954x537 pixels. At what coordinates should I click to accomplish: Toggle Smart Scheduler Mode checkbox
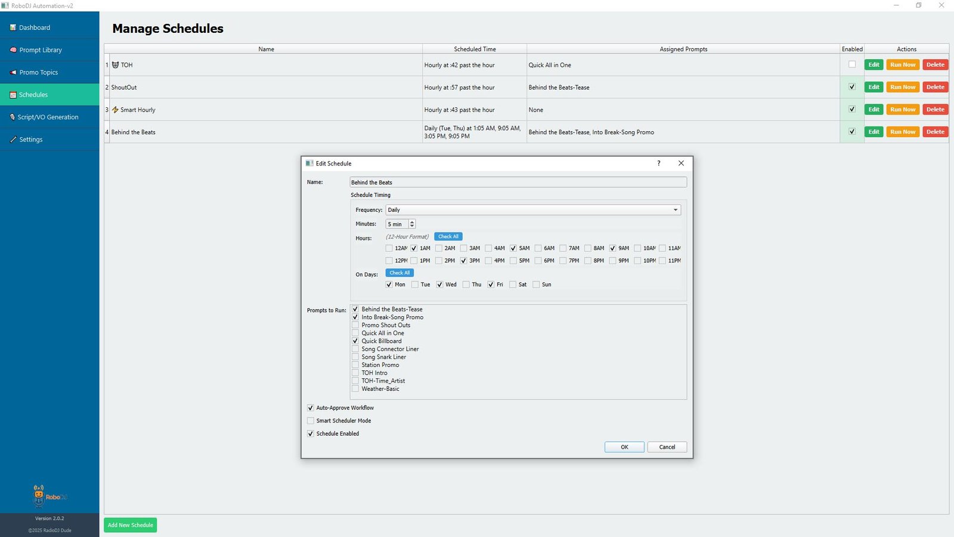[x=311, y=421]
